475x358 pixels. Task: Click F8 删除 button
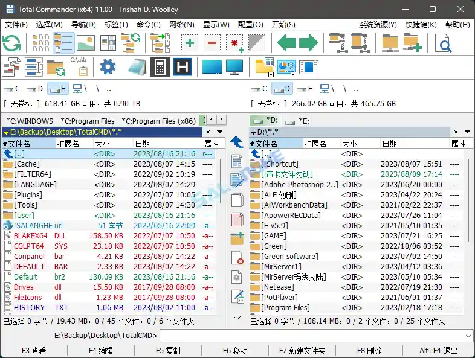[x=369, y=351]
